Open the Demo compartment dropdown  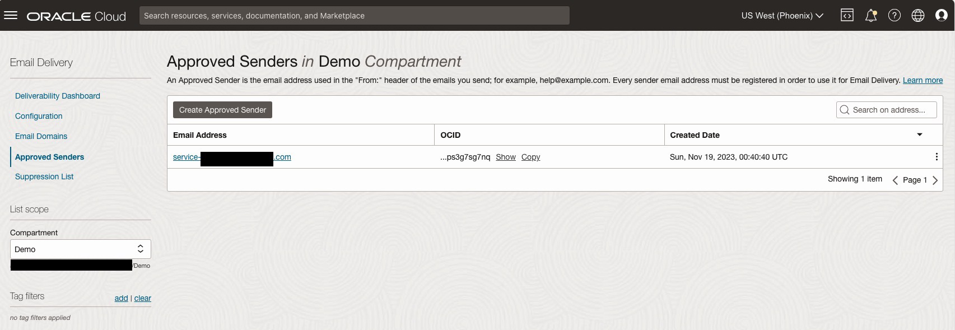[81, 249]
